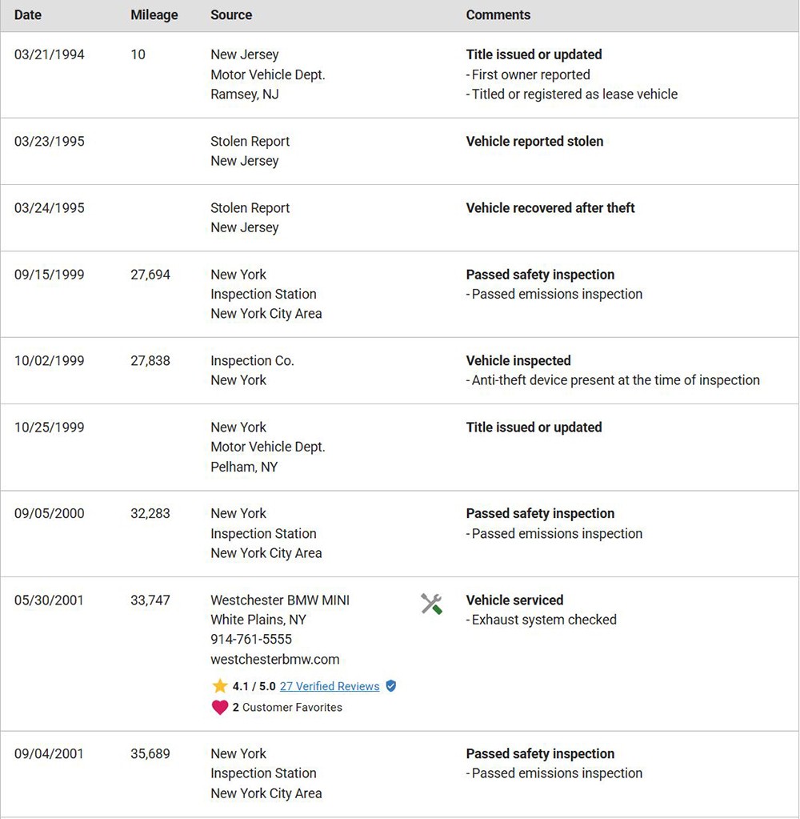Image resolution: width=800 pixels, height=819 pixels.
Task: Click the 914-761-5555 phone number
Action: coord(251,640)
